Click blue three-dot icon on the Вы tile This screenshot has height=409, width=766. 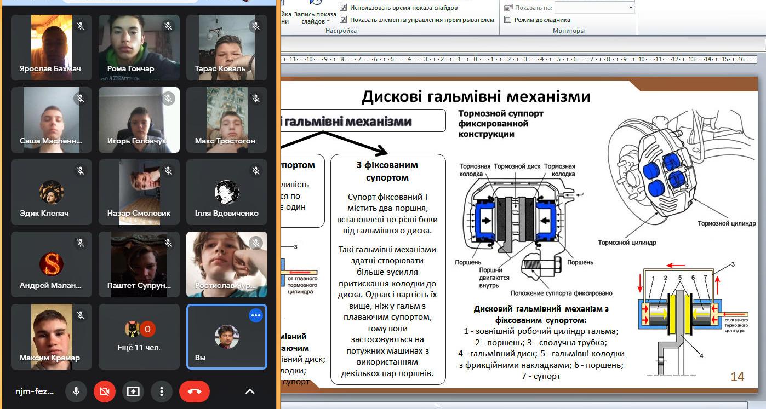click(256, 315)
